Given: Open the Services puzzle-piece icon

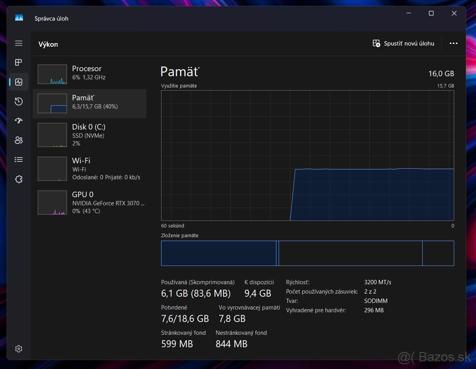Looking at the screenshot, I should (x=19, y=179).
